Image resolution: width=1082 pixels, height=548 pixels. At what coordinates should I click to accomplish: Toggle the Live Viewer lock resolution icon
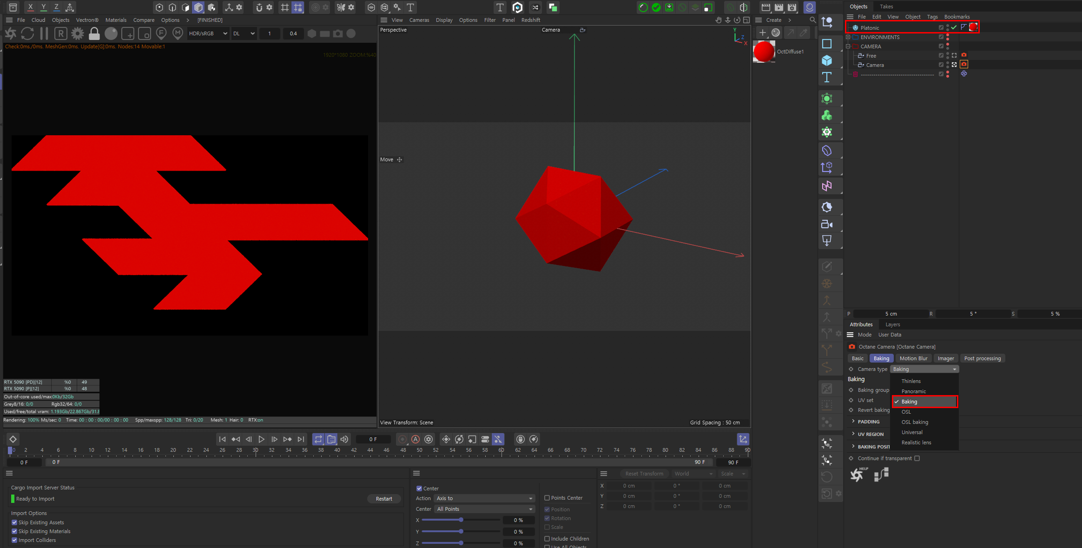(94, 33)
